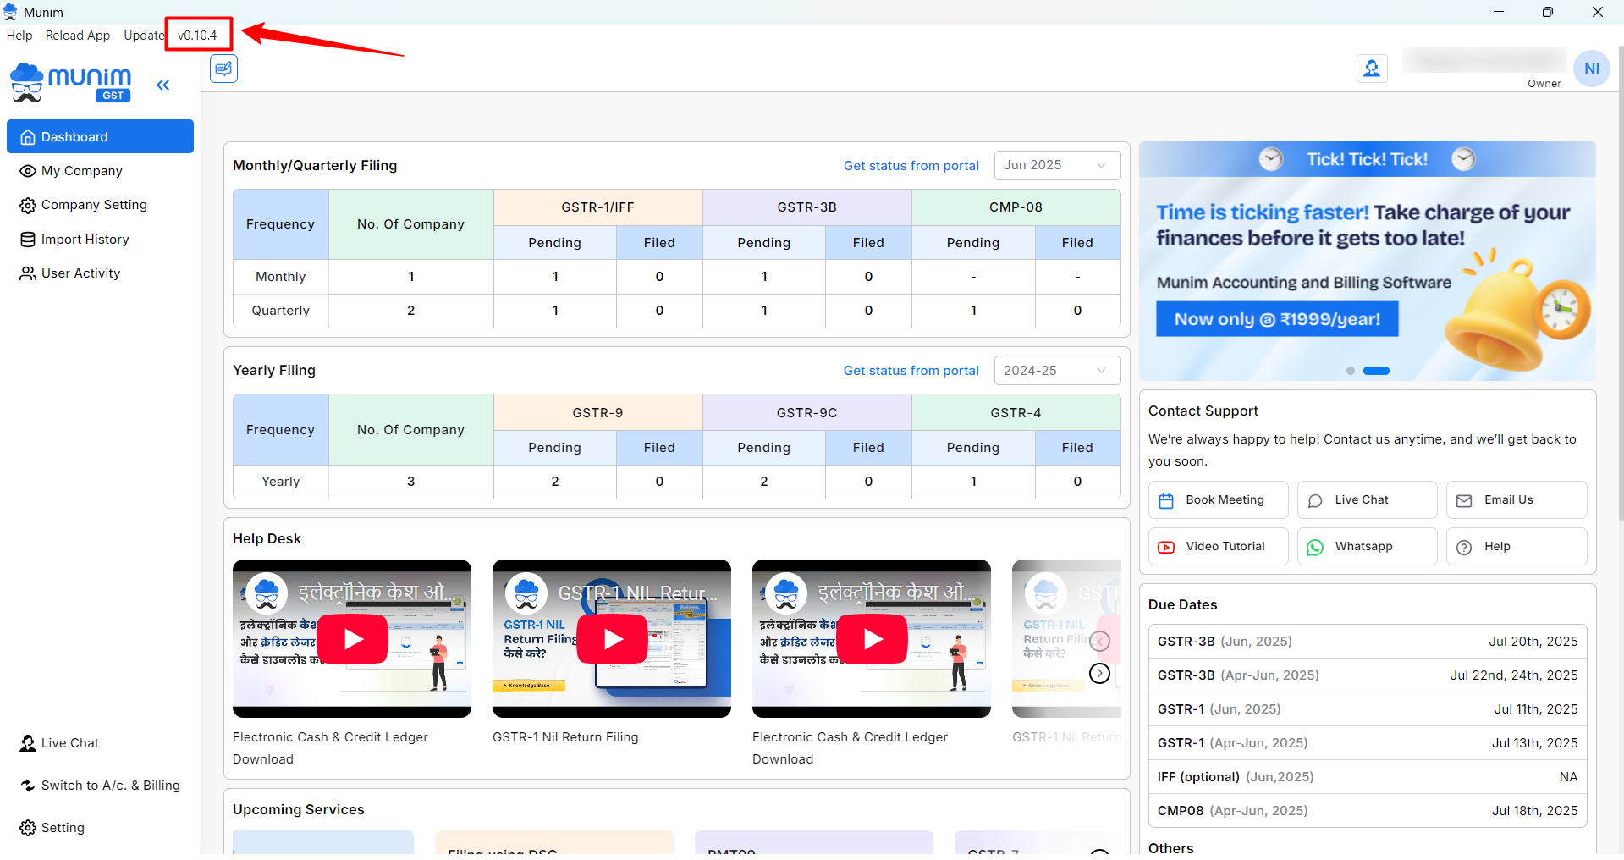Click Quarterly No. Of Company value

[411, 311]
